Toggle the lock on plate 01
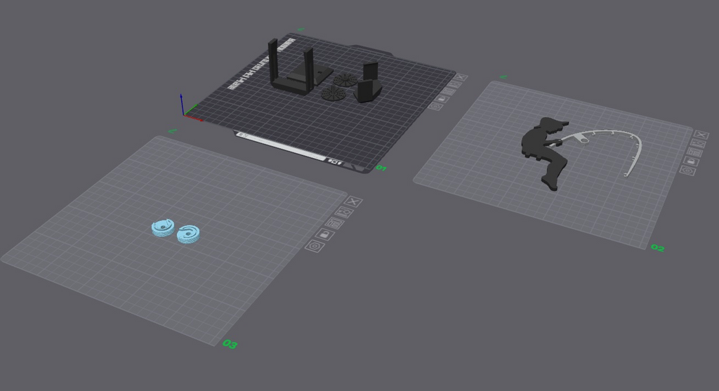 [442, 98]
